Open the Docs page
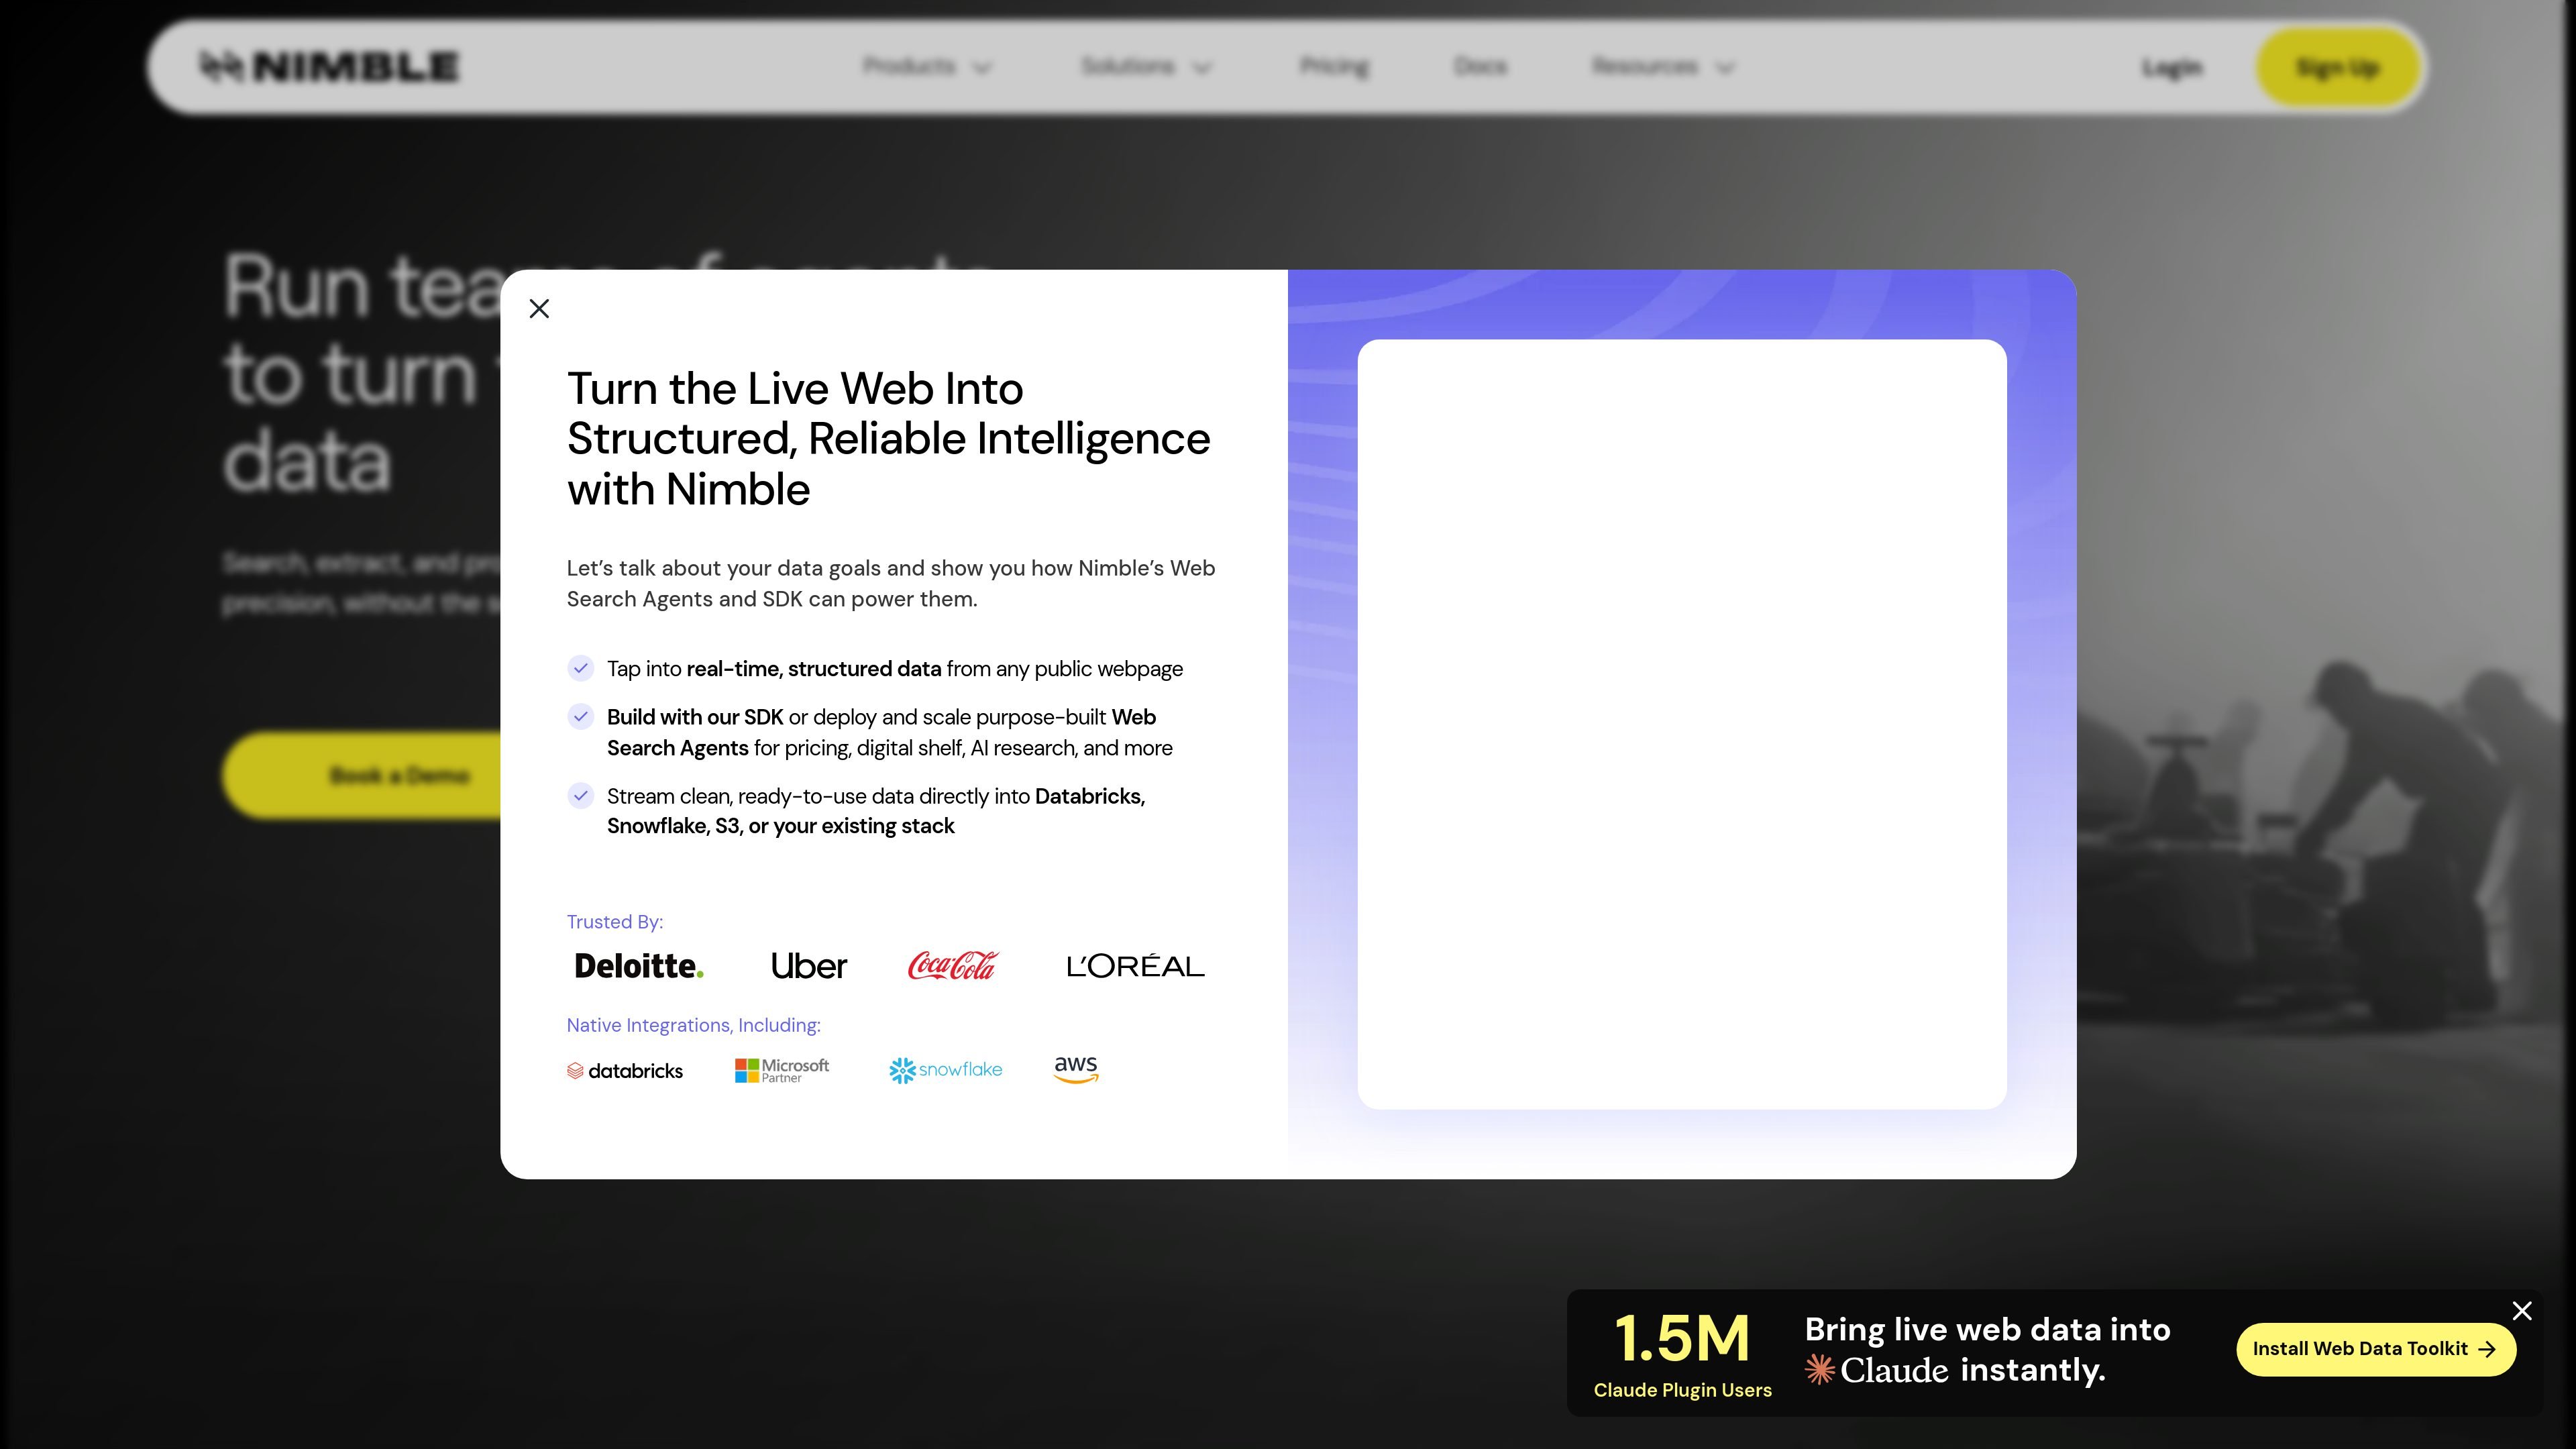 coord(1480,67)
